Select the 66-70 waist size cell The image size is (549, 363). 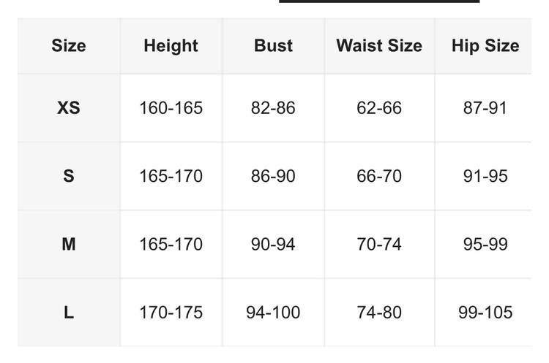pyautogui.click(x=379, y=176)
